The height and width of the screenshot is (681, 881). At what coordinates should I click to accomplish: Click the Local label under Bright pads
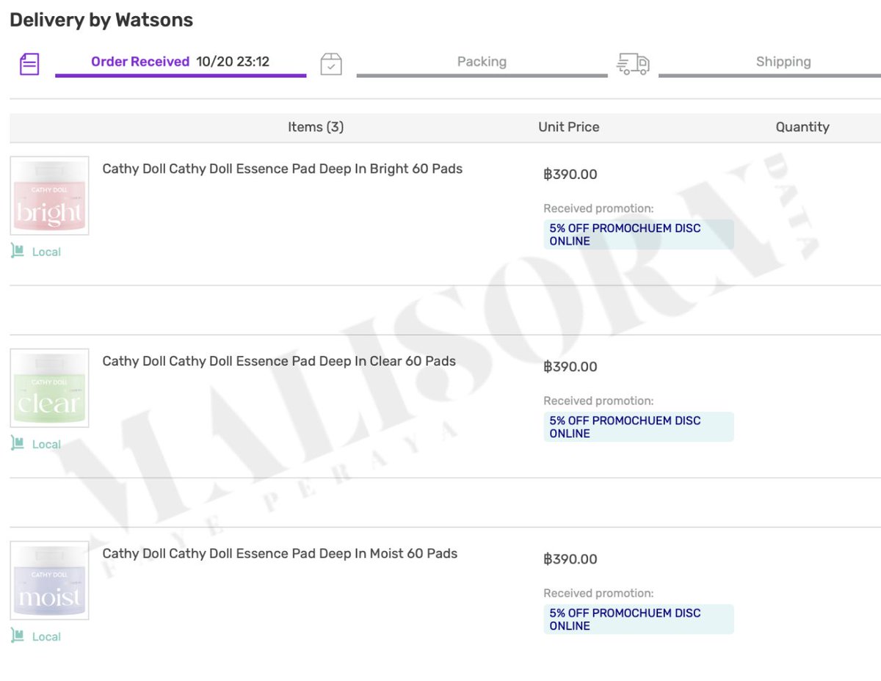(46, 252)
